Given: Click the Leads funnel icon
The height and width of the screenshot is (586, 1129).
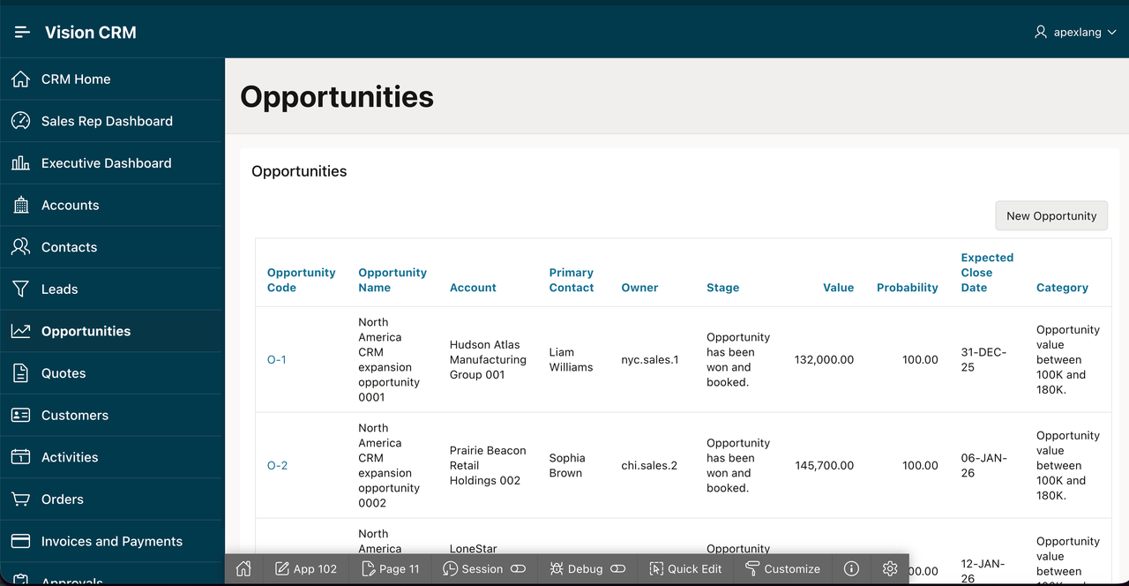Looking at the screenshot, I should pos(20,289).
